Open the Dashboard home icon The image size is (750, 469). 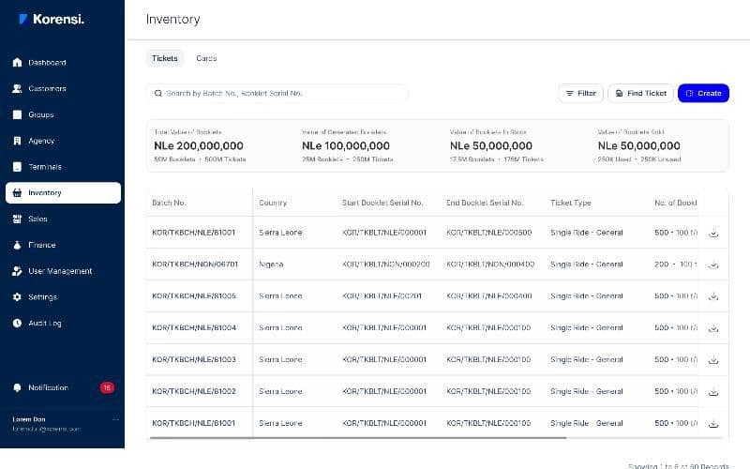tap(17, 63)
